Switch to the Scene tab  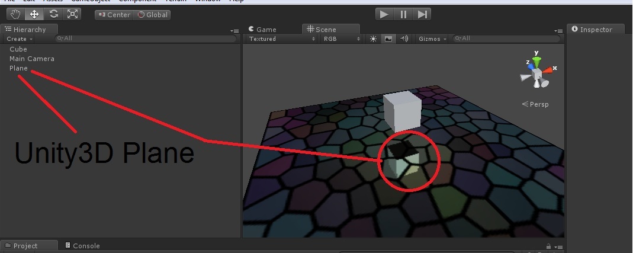pyautogui.click(x=330, y=30)
